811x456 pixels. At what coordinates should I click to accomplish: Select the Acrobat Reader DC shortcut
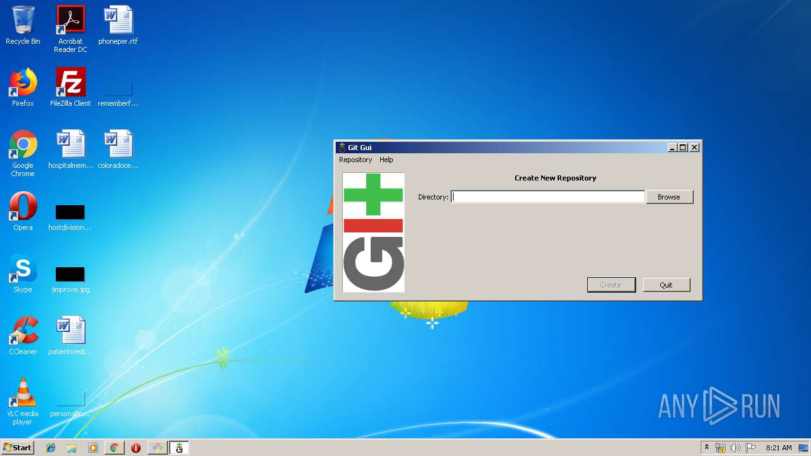click(x=70, y=28)
